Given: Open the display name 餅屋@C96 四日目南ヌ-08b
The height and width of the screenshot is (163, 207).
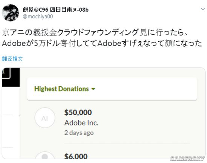Looking at the screenshot, I should pos(56,10).
